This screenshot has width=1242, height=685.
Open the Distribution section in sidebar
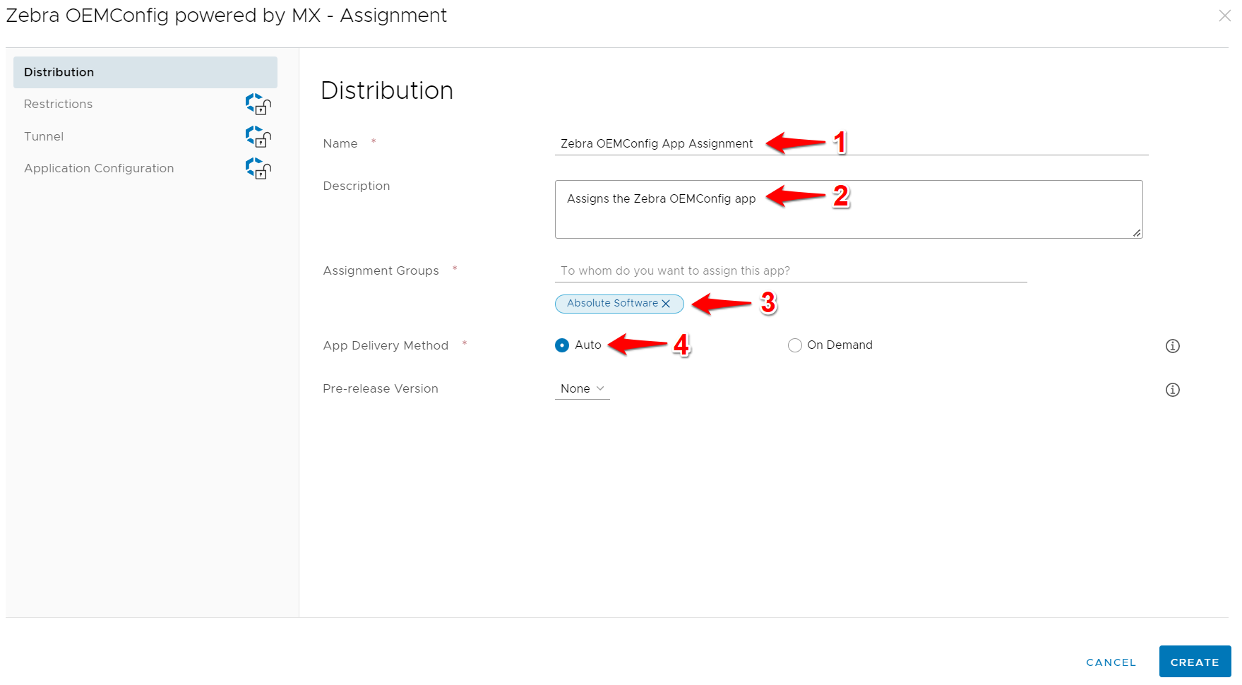(x=145, y=72)
